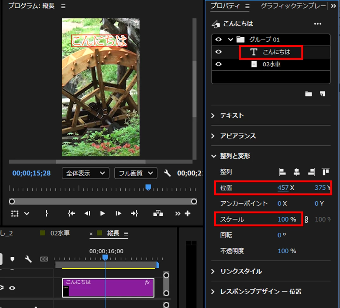Image resolution: width=340 pixels, height=308 pixels.
Task: Step forward one frame
Action: click(118, 213)
